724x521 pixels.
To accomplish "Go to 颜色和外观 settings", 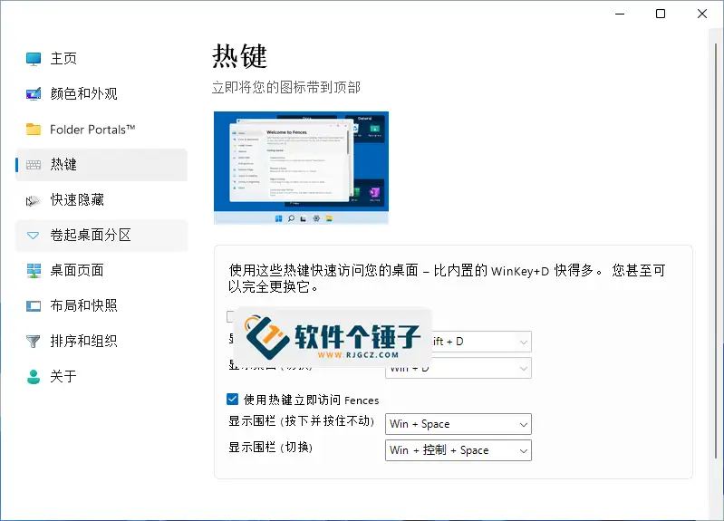I will [101, 93].
